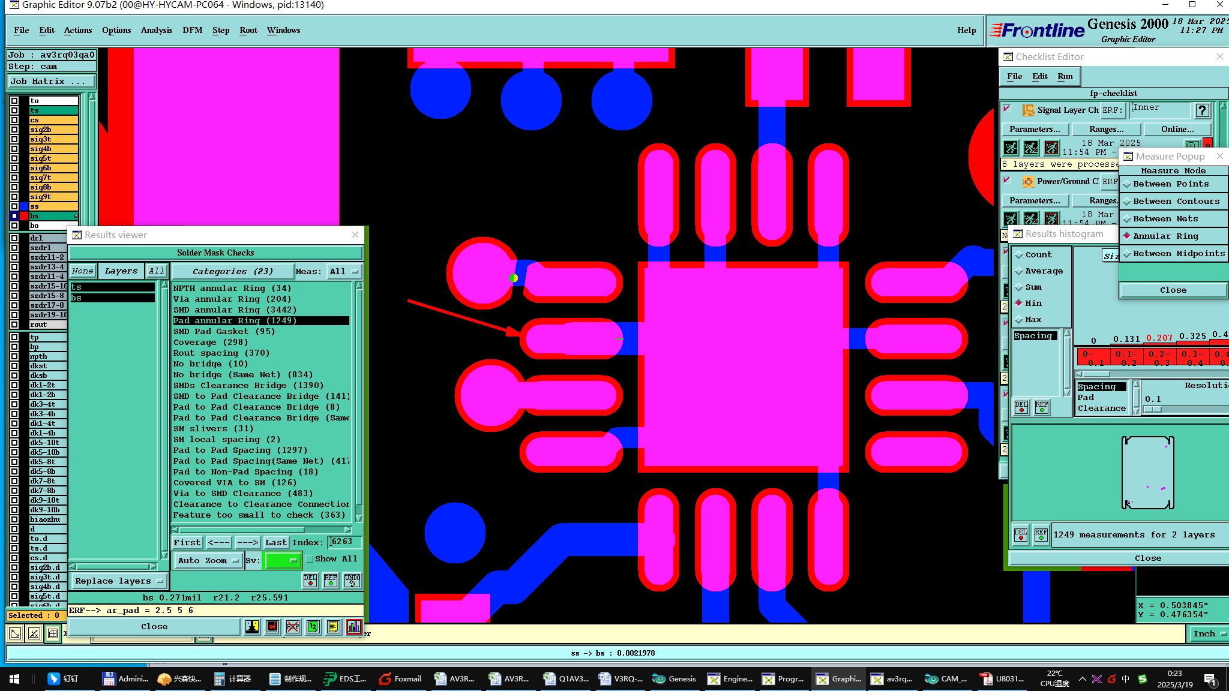Open the DFM menu
The image size is (1229, 691).
tap(192, 30)
